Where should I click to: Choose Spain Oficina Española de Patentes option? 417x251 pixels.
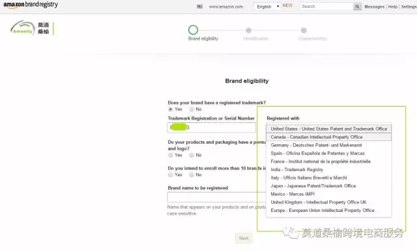pyautogui.click(x=328, y=153)
